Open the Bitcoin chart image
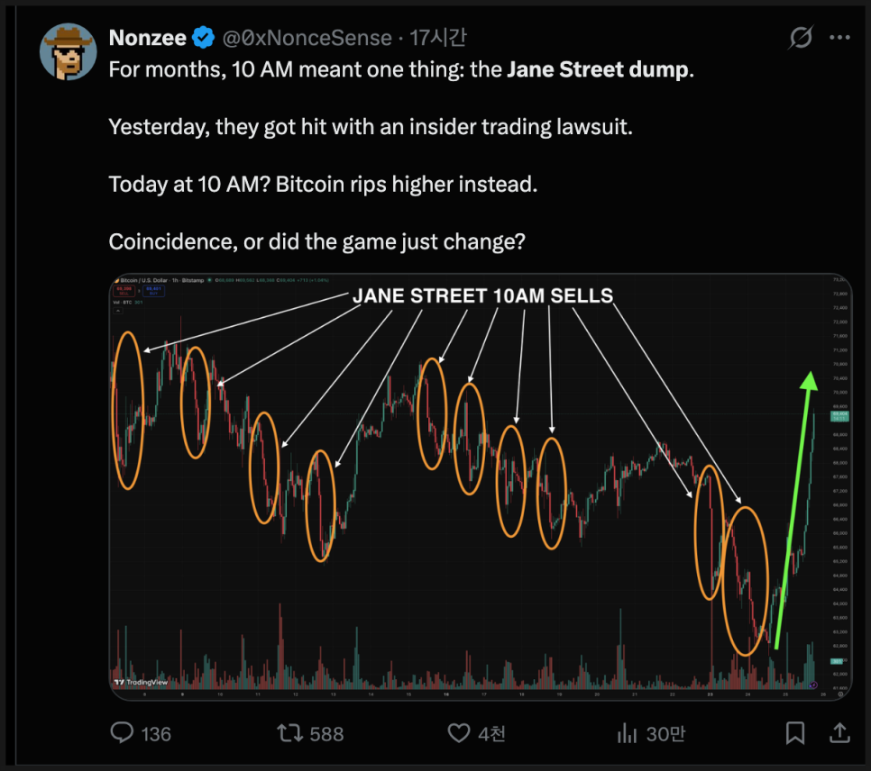 479,486
